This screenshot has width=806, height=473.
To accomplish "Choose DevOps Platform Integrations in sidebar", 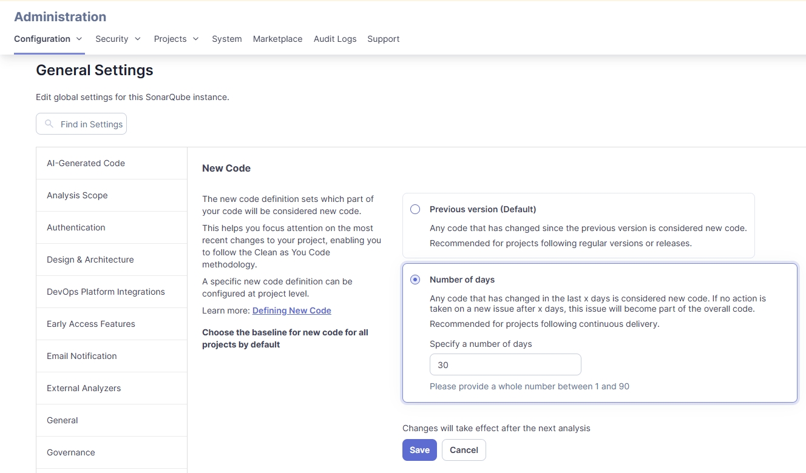I will click(x=106, y=292).
